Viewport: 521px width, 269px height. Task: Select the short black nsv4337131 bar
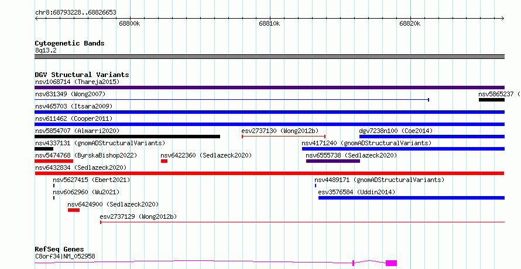pyautogui.click(x=44, y=149)
